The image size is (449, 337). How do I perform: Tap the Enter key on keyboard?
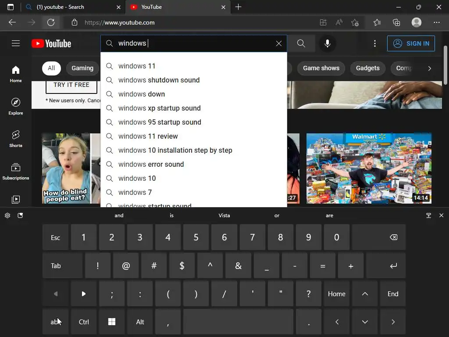click(x=386, y=265)
